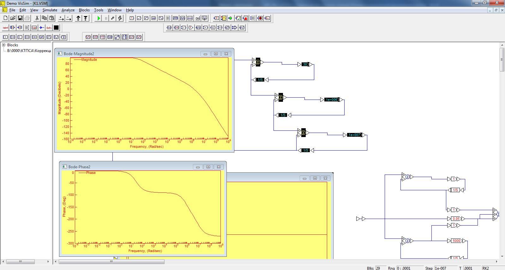Expand the Blocks tree node

coord(4,45)
